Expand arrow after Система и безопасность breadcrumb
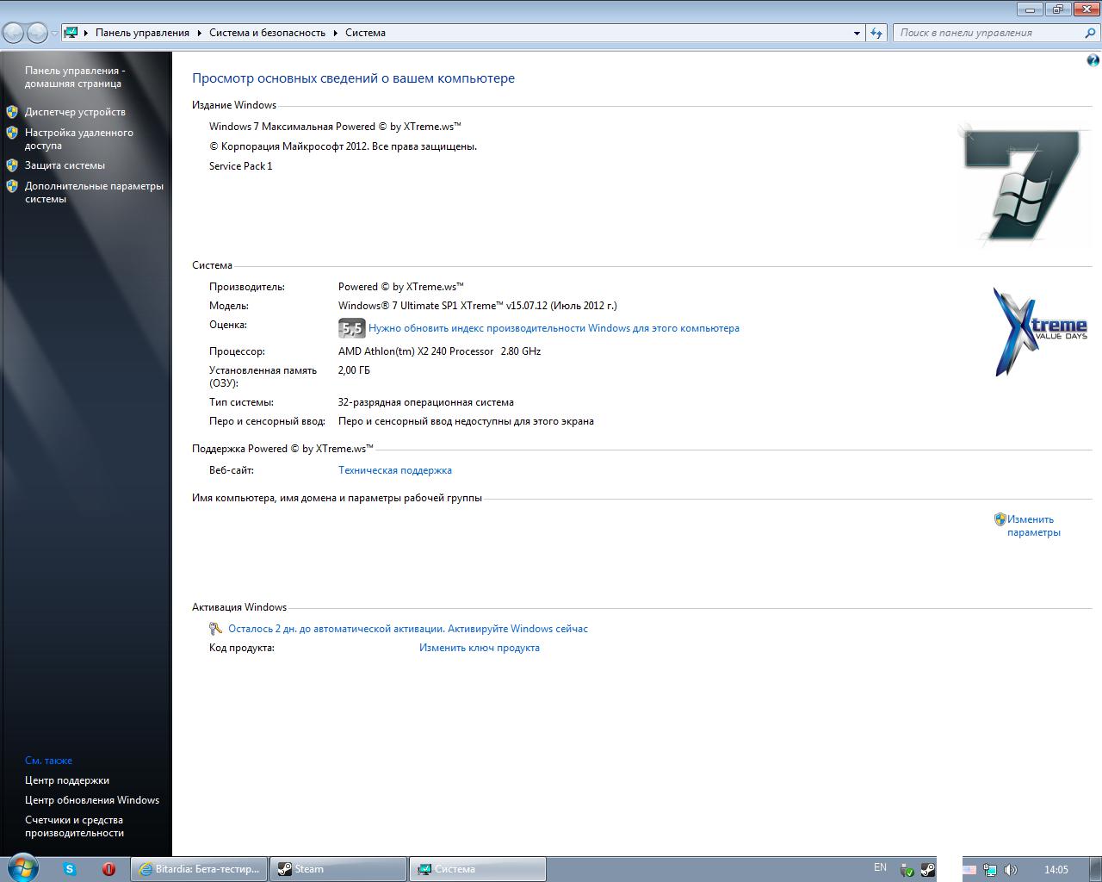Viewport: 1102px width, 882px height. pyautogui.click(x=336, y=33)
